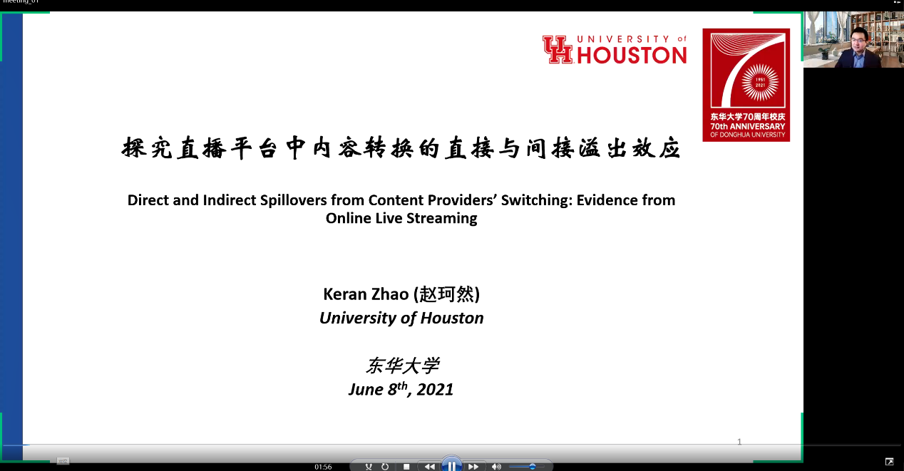Click the seek bar above the playback controls

point(428,445)
